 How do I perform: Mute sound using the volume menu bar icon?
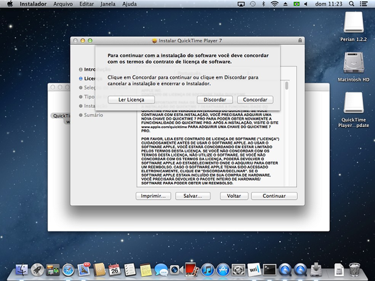306,4
